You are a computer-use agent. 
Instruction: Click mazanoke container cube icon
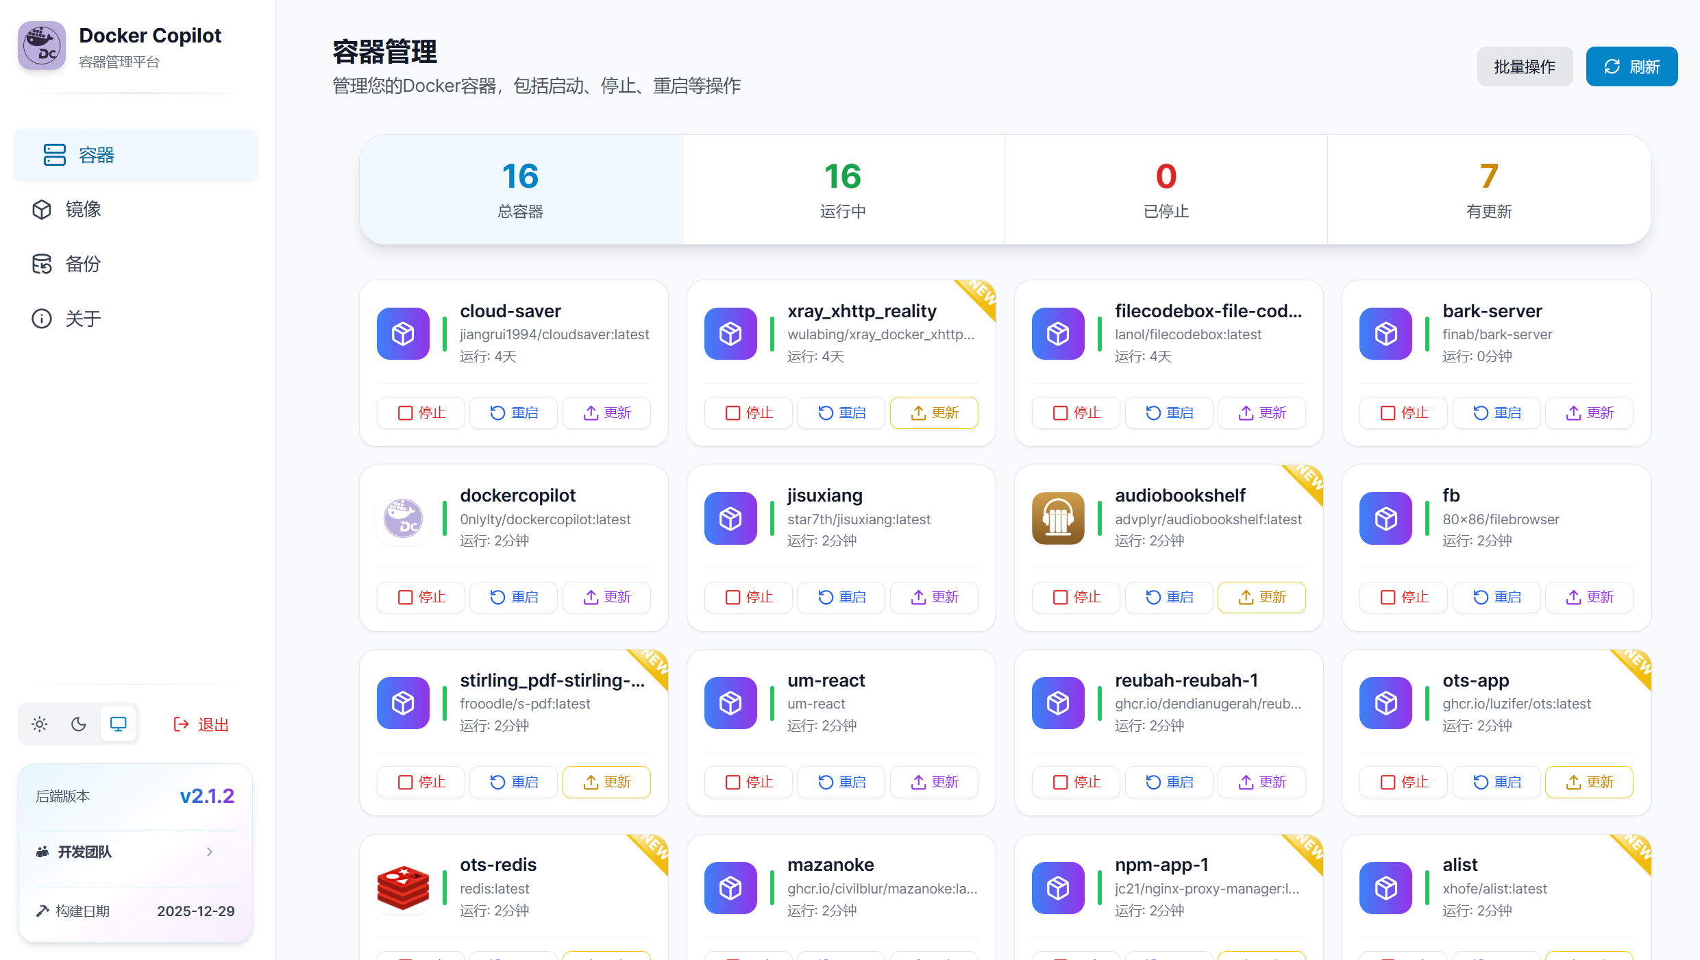click(x=730, y=888)
